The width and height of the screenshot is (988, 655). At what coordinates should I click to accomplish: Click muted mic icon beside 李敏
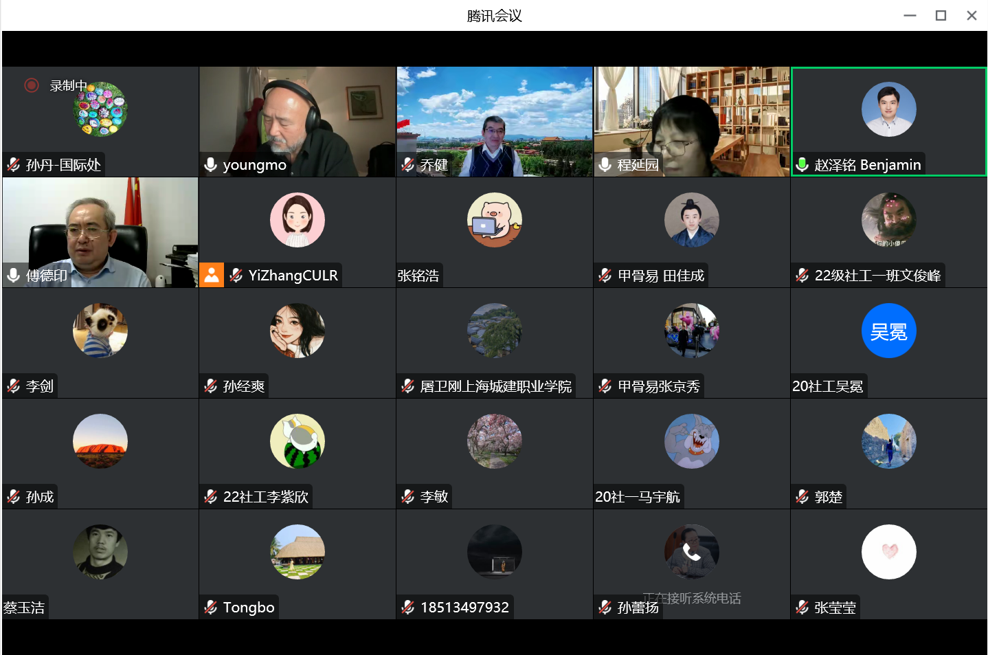(x=408, y=497)
